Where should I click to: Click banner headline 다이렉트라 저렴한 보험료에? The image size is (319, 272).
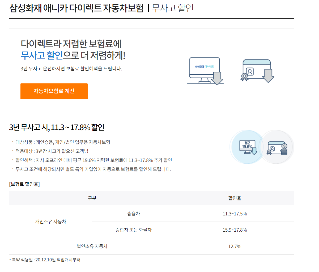(x=71, y=44)
